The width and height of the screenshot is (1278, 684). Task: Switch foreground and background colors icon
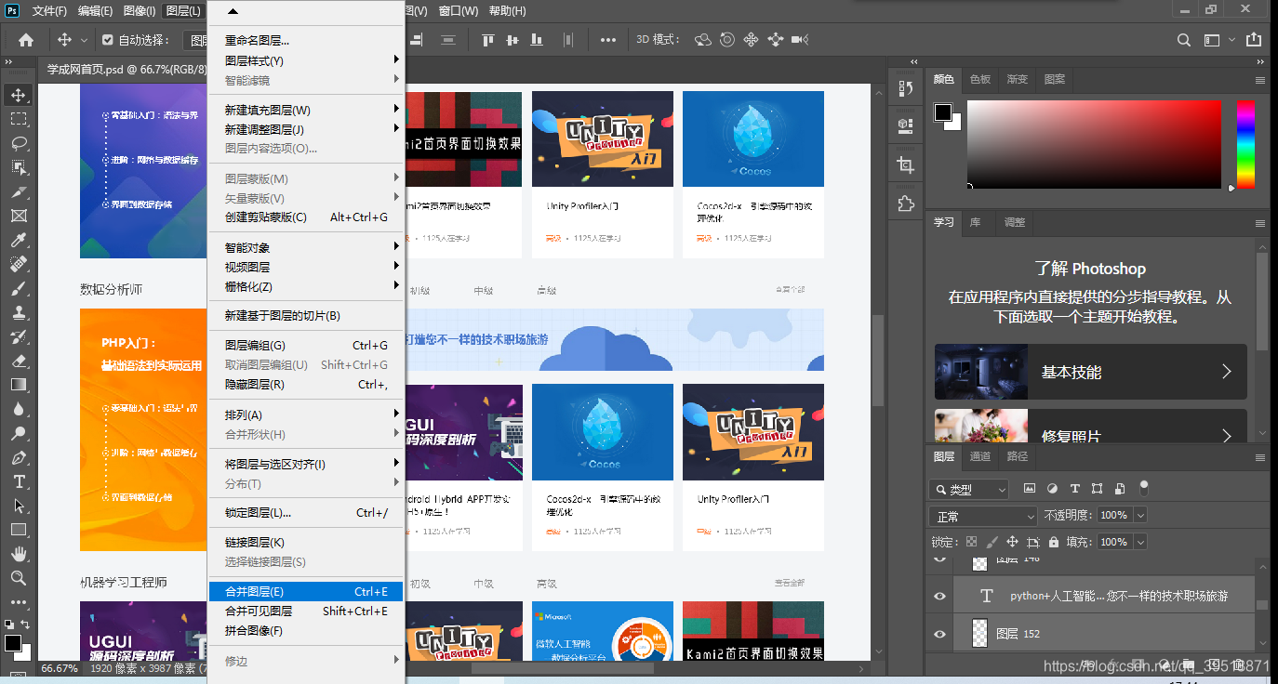25,624
